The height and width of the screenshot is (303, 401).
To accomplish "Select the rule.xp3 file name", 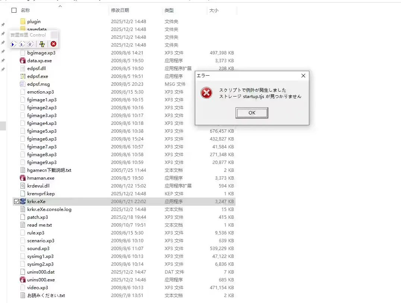I will point(36,233).
